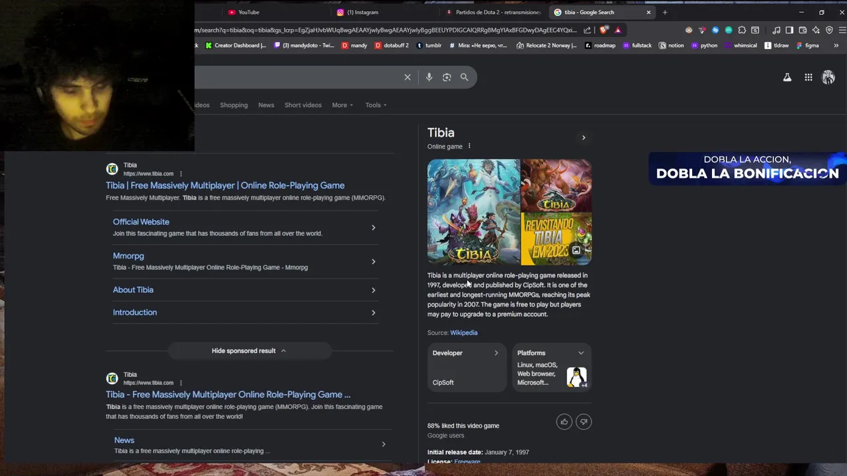Open the roadmap bookmark
847x476 pixels.
(600, 46)
